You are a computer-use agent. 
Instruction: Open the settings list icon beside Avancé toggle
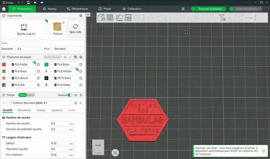[x=76, y=95]
